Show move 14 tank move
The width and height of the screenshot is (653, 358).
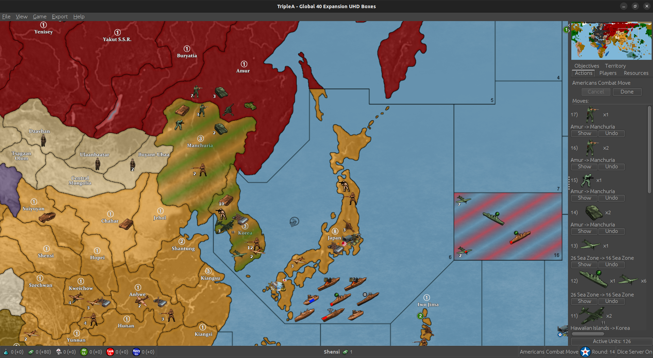[584, 231]
